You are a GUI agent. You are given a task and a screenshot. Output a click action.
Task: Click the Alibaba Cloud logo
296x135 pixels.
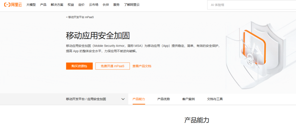pos(13,5)
